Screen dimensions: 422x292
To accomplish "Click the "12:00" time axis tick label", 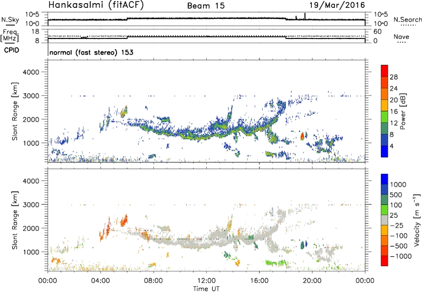I will [206, 281].
